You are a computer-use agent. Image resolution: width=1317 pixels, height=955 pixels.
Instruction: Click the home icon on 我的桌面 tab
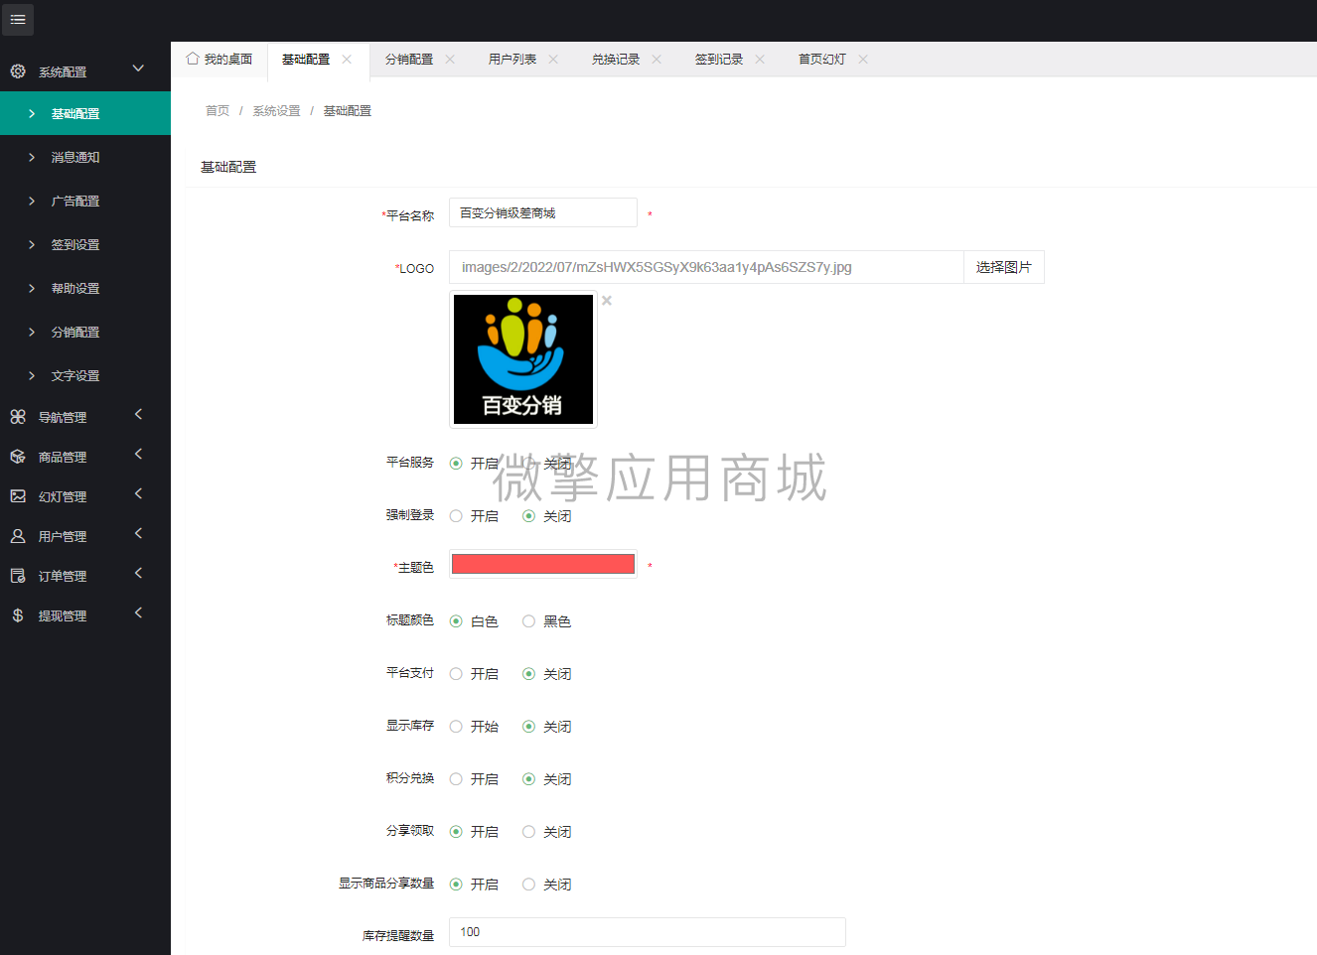[193, 59]
